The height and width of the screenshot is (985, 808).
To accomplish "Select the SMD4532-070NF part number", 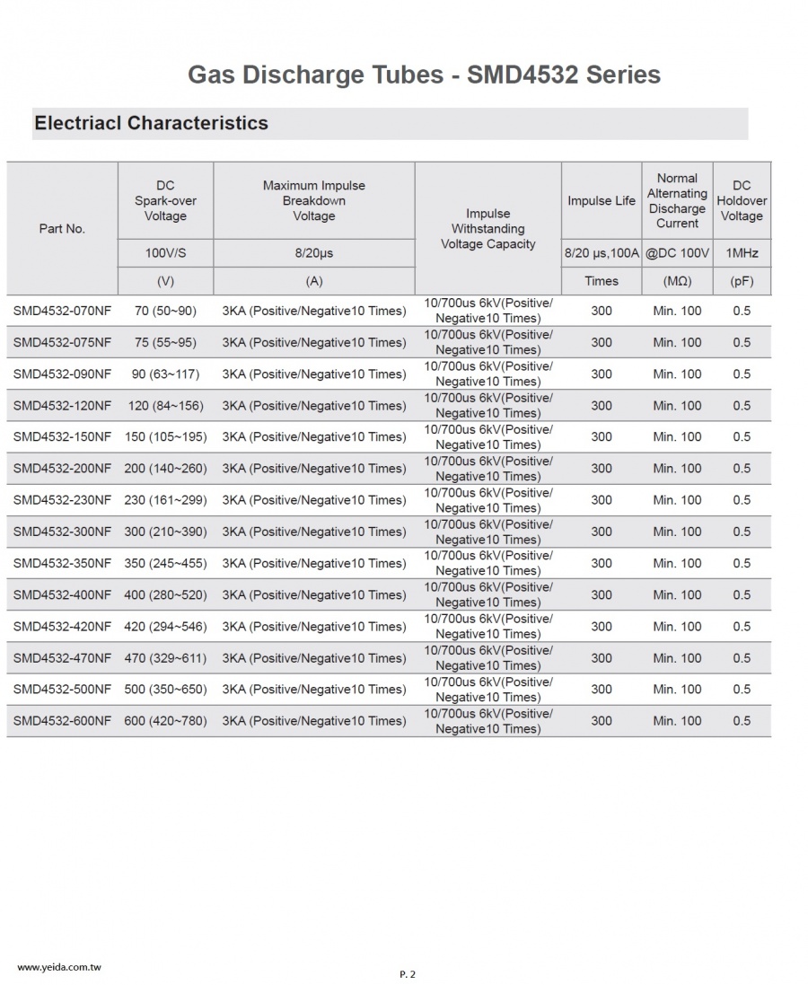I will pos(62,311).
